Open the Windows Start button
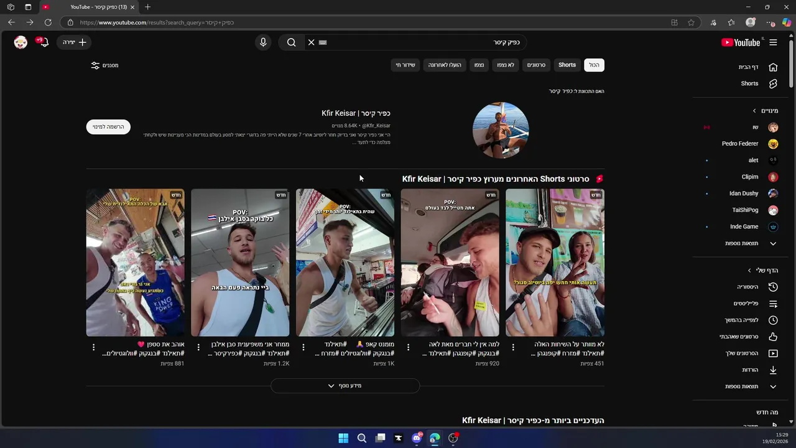The image size is (796, 448). click(343, 438)
